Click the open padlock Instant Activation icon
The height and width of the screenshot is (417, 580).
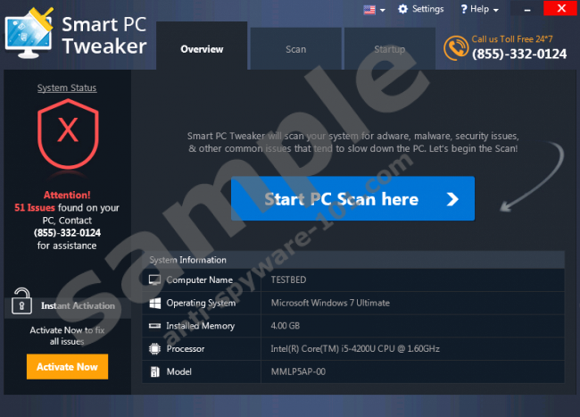coord(22,304)
